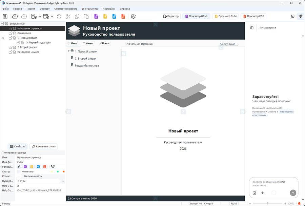Click the Save project floppy-disk icon
This screenshot has height=206, width=305.
pyautogui.click(x=5, y=16)
